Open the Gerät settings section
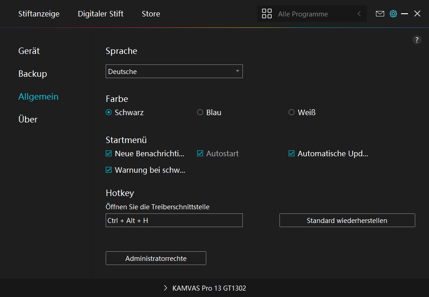Screen dimensions: 429x297 pyautogui.click(x=29, y=51)
